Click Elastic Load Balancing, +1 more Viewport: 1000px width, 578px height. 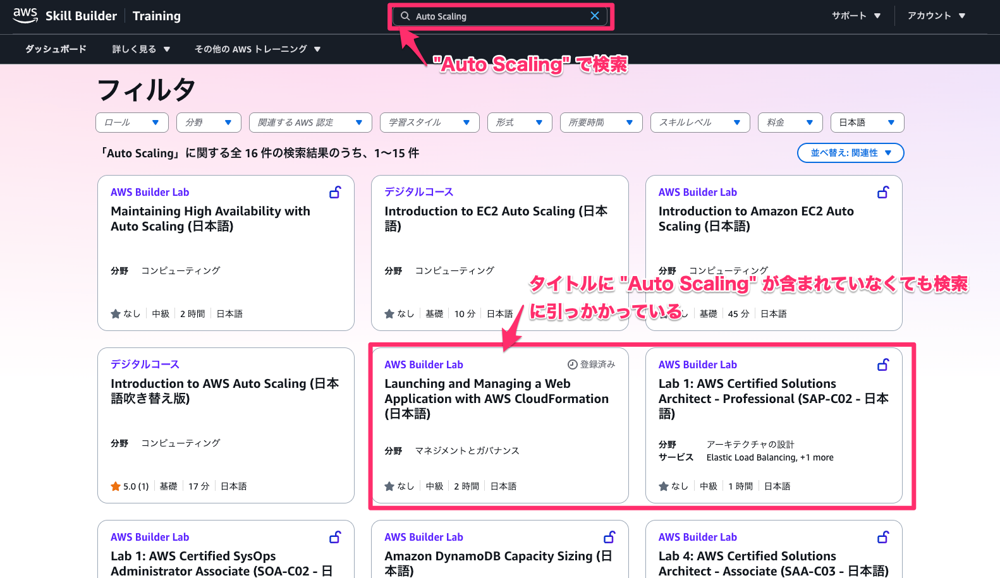pos(770,457)
